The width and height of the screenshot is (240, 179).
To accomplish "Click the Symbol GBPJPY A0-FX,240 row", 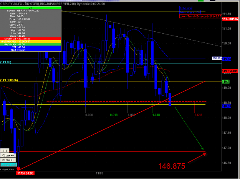I will click(x=31, y=11).
